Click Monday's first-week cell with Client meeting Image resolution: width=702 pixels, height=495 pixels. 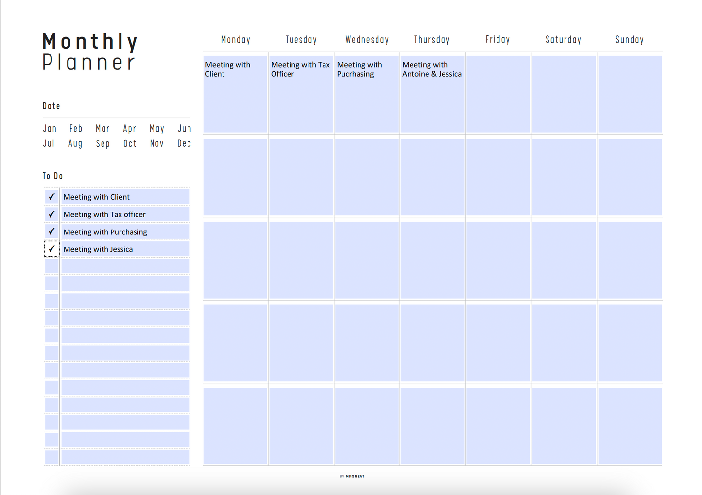[x=235, y=94]
